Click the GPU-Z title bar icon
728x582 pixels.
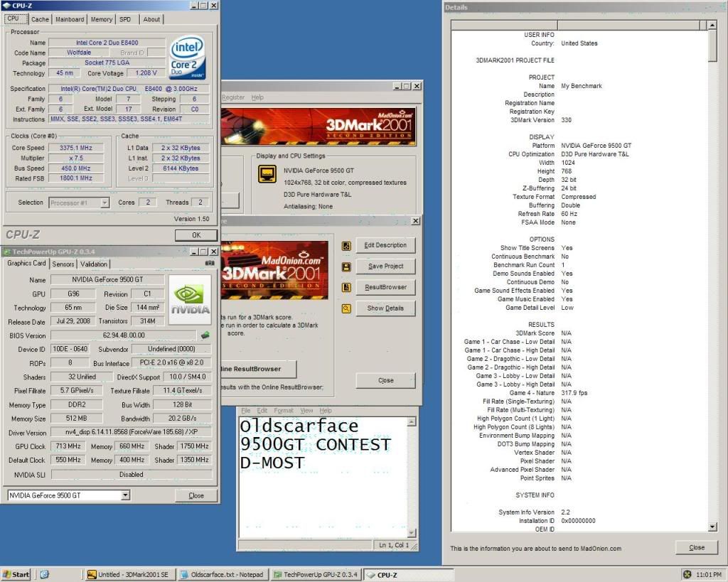click(x=6, y=252)
